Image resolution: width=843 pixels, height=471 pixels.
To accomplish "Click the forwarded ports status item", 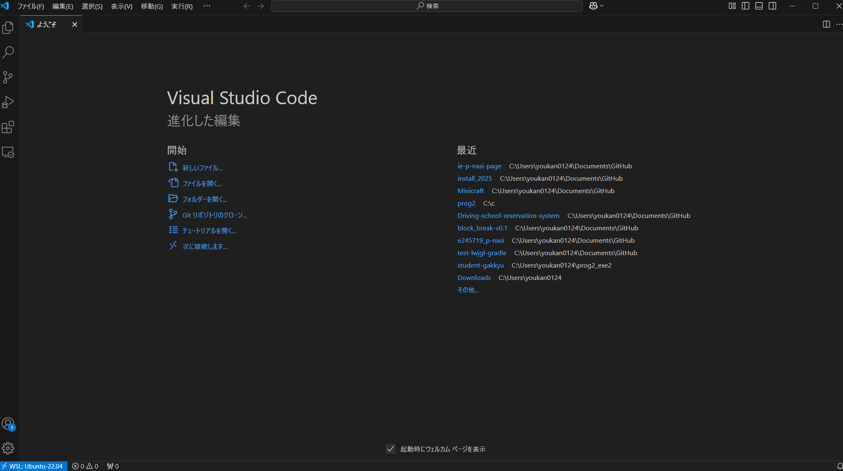I will tap(113, 466).
